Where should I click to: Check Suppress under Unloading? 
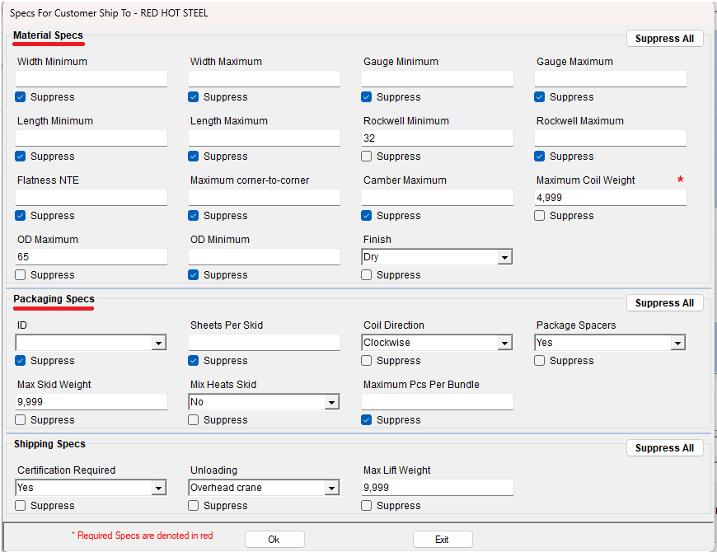[194, 505]
